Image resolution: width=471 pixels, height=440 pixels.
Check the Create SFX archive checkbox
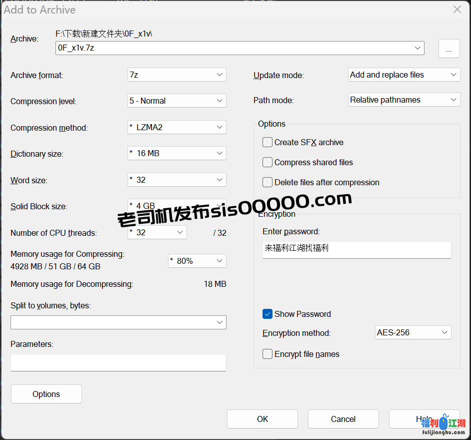click(x=267, y=142)
